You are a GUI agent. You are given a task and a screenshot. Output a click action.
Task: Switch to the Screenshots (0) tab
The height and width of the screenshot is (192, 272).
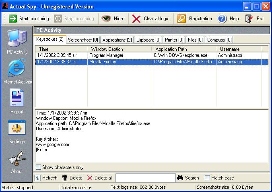coord(83,40)
